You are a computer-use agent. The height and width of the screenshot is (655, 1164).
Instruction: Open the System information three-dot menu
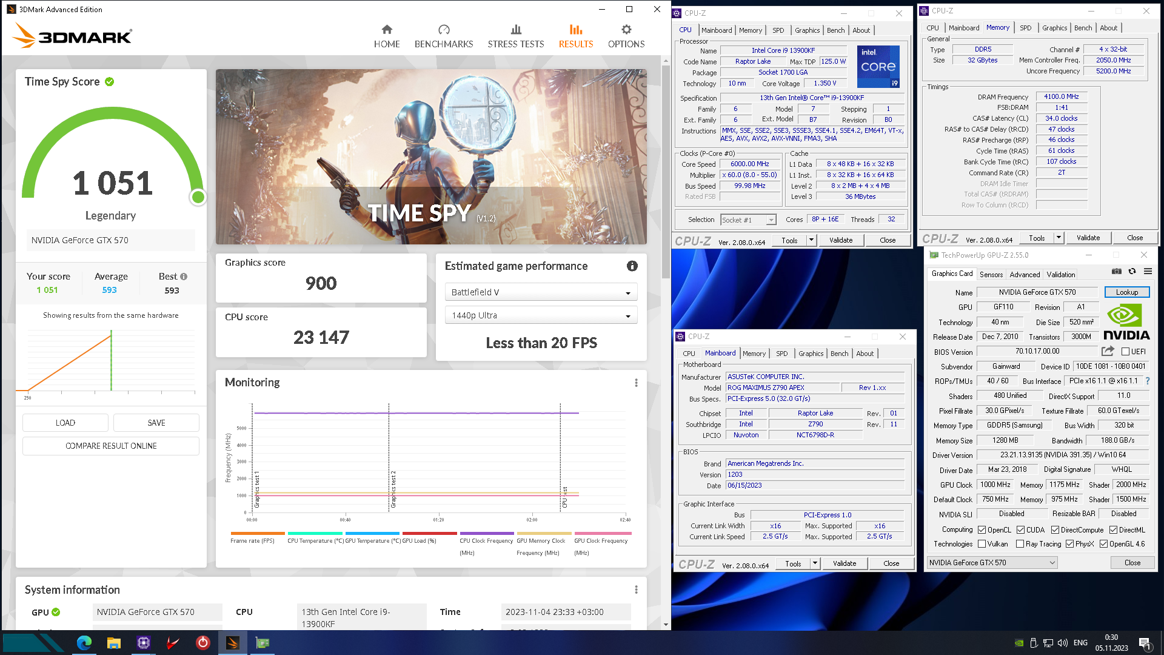click(x=636, y=589)
